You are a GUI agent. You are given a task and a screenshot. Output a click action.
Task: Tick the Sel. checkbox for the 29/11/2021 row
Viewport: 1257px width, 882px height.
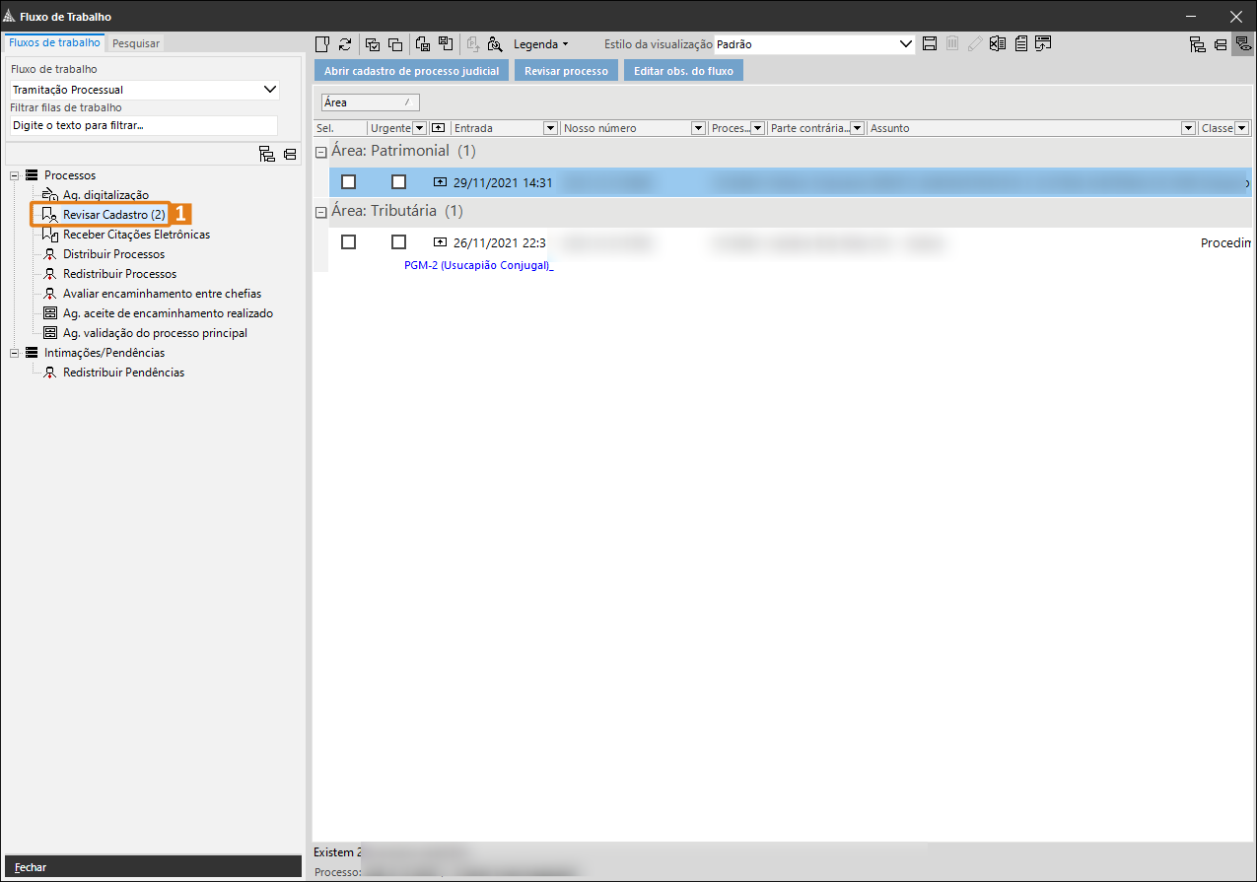pos(348,182)
